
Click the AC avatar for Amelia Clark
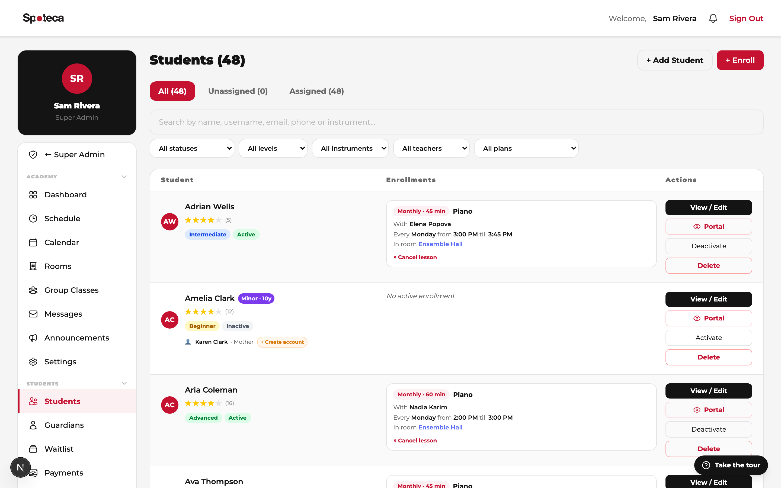[x=170, y=320]
